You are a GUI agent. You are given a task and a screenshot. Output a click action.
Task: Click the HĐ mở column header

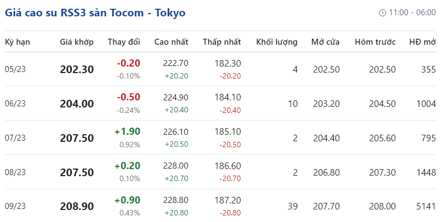pyautogui.click(x=422, y=42)
